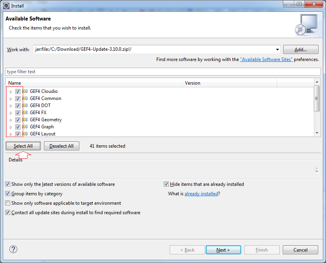Open the help question mark icon
This screenshot has height=263, width=326.
click(13, 249)
